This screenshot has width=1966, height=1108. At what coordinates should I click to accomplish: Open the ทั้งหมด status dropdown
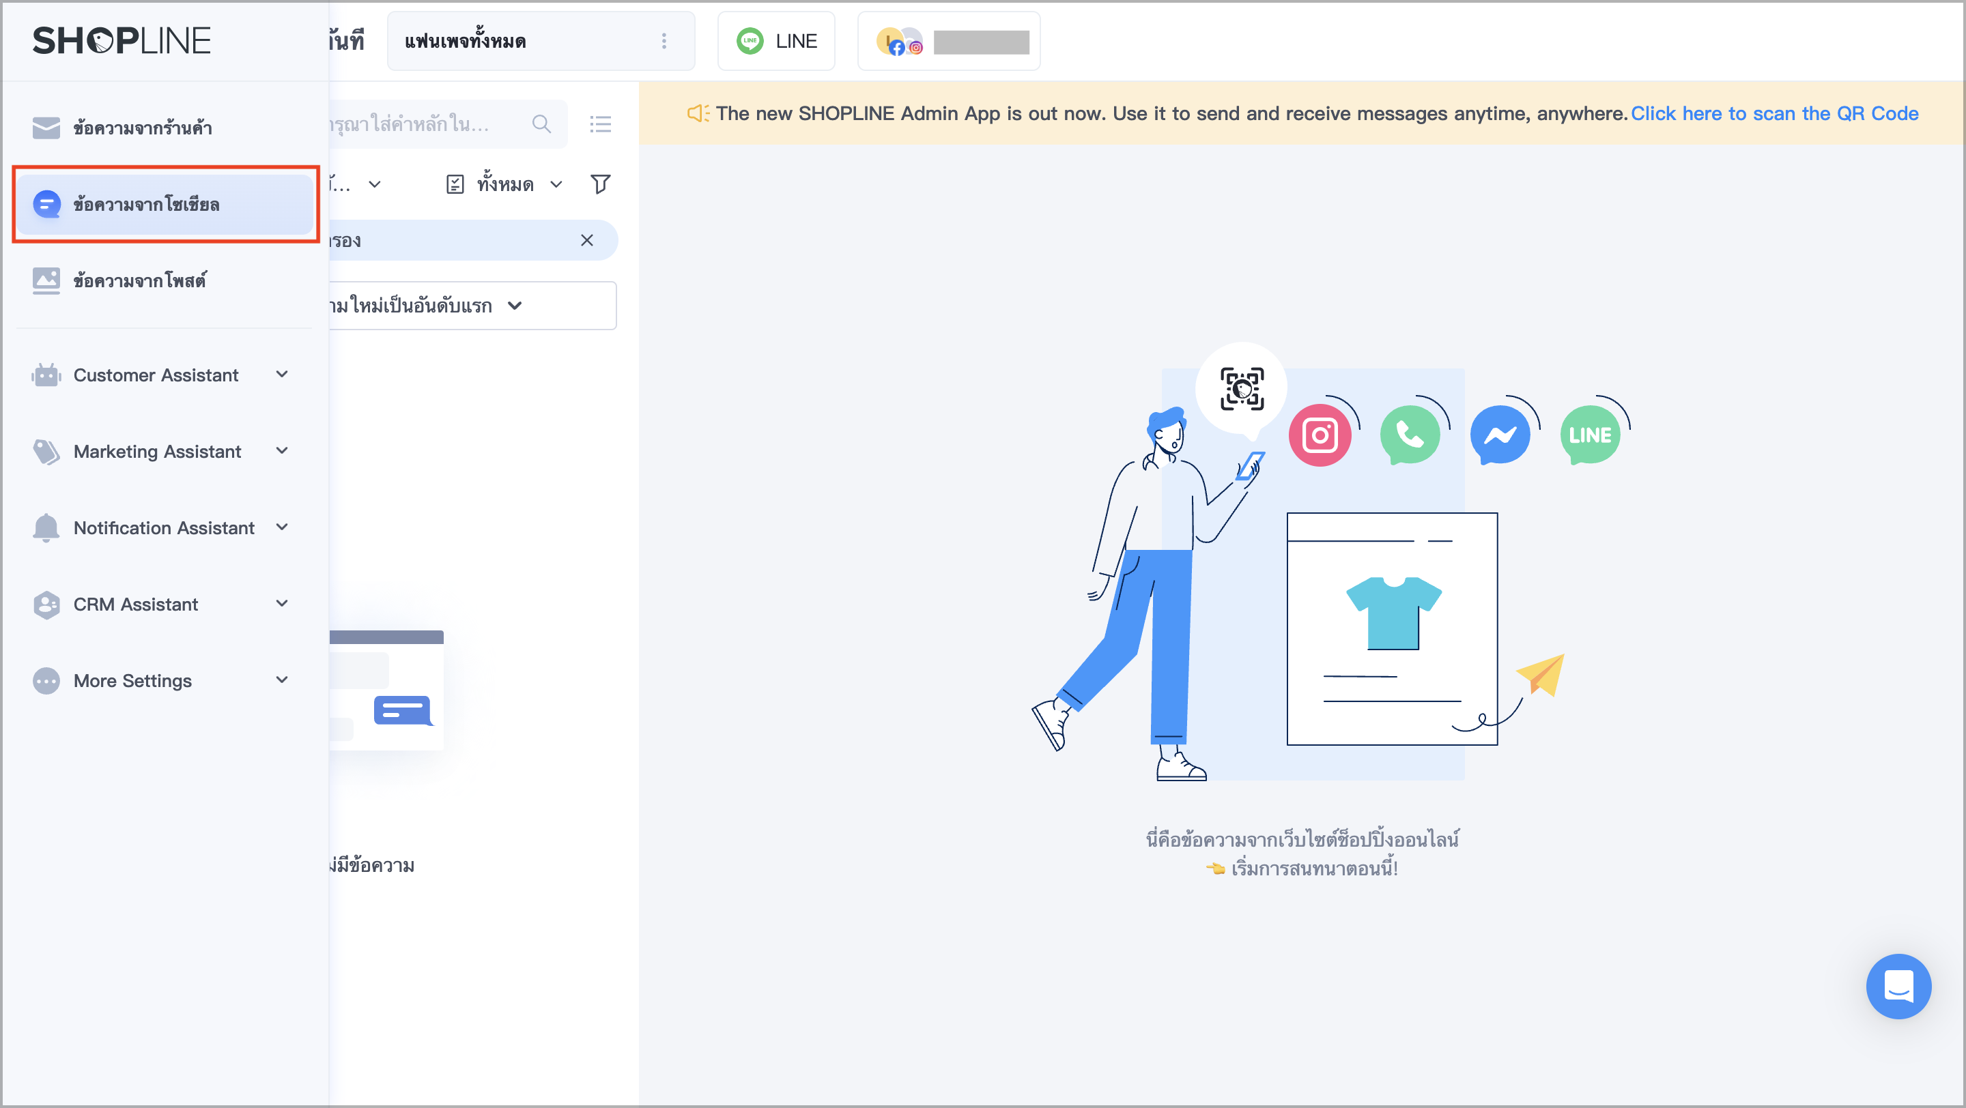(504, 184)
